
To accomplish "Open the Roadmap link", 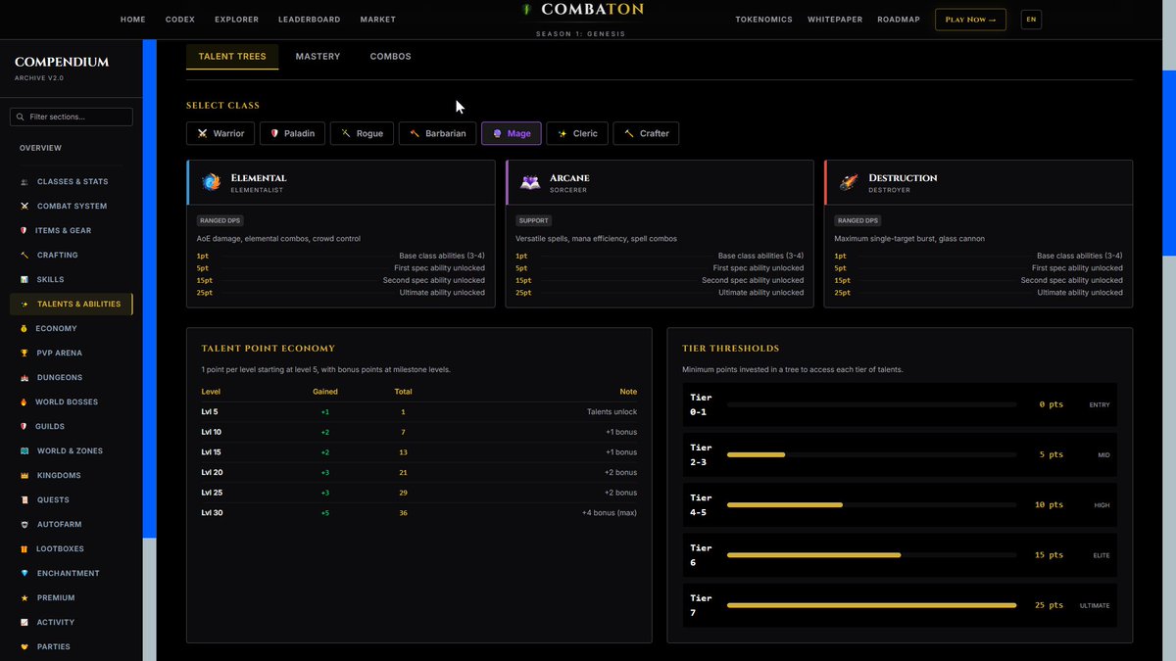I will (x=899, y=20).
